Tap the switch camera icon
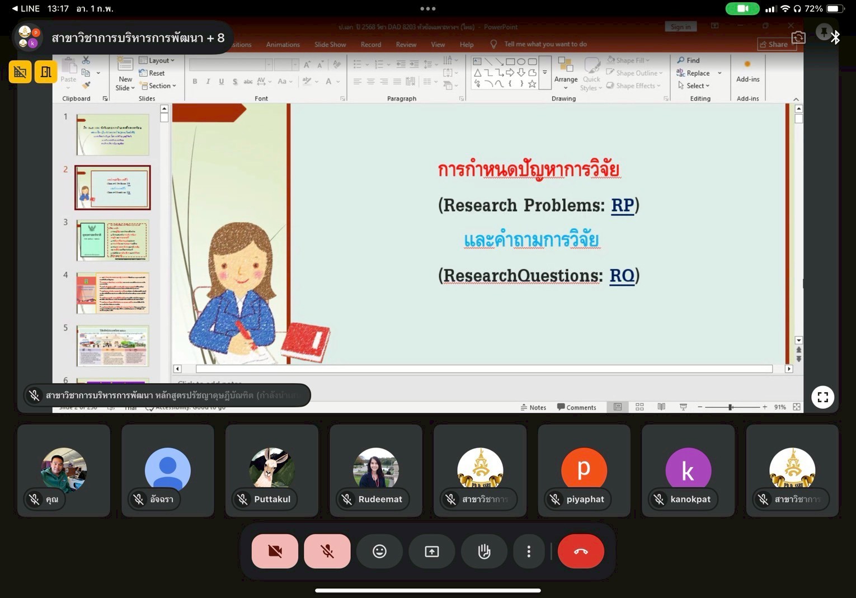 click(x=798, y=37)
